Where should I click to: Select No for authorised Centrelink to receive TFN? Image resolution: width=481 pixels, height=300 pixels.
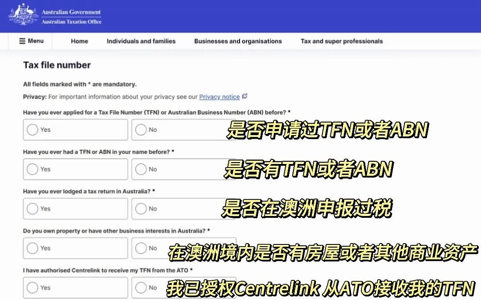pyautogui.click(x=184, y=288)
